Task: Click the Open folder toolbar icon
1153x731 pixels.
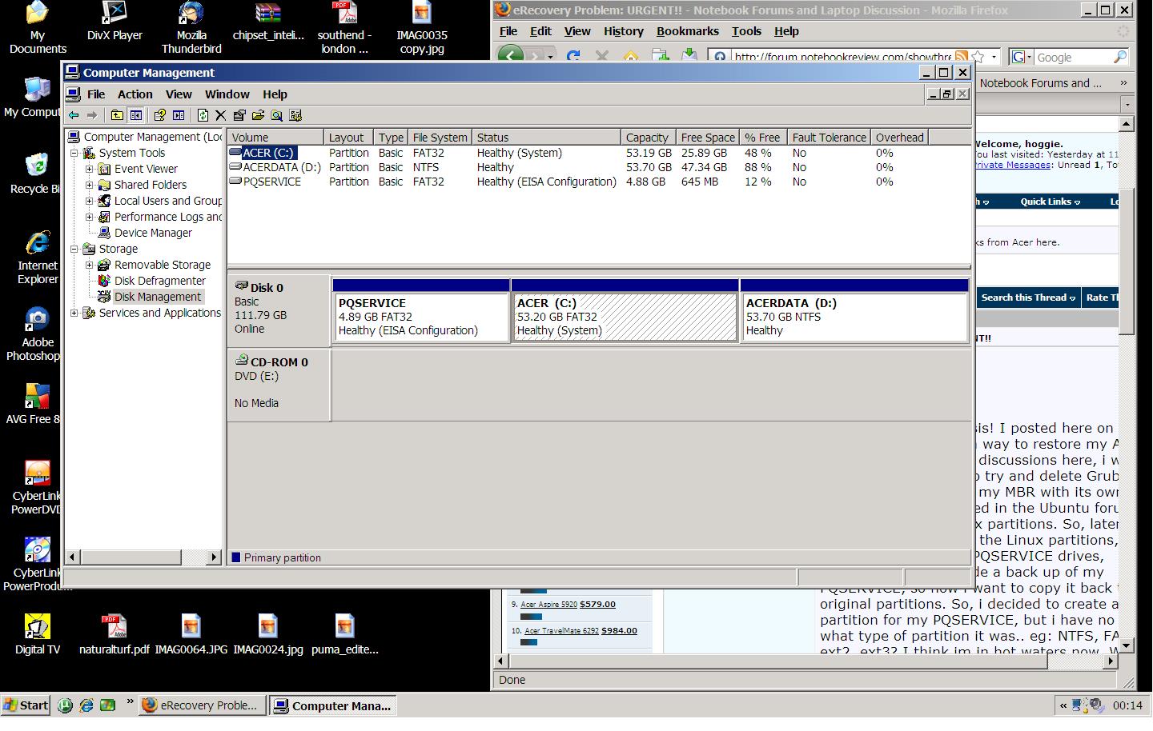Action: coord(258,116)
